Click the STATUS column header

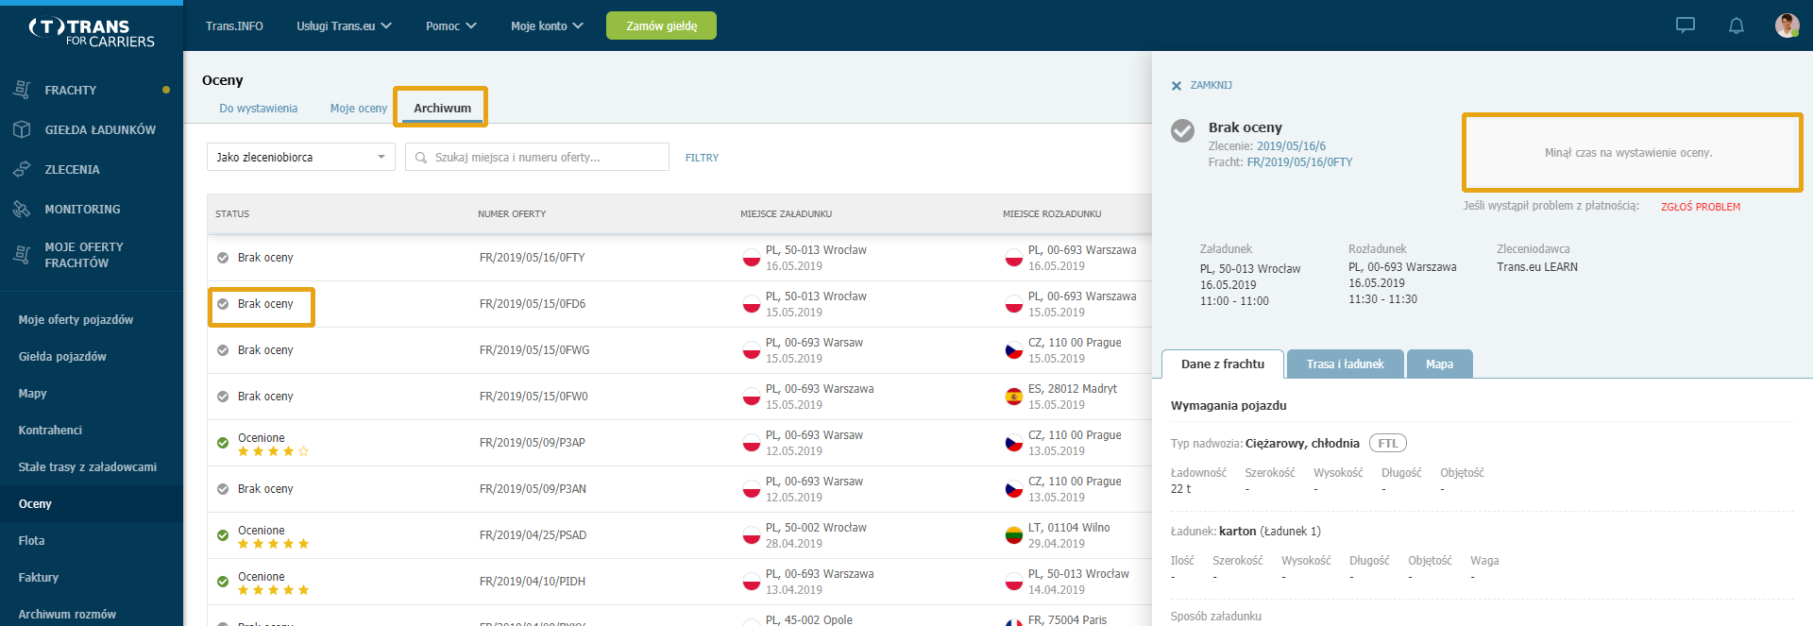point(232,214)
